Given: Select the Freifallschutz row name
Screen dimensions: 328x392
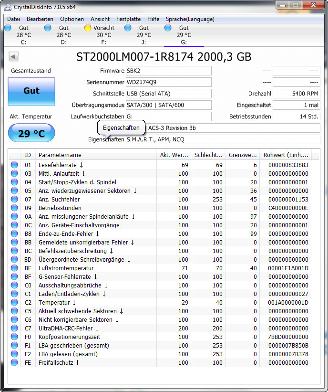Looking at the screenshot, I should [59, 362].
